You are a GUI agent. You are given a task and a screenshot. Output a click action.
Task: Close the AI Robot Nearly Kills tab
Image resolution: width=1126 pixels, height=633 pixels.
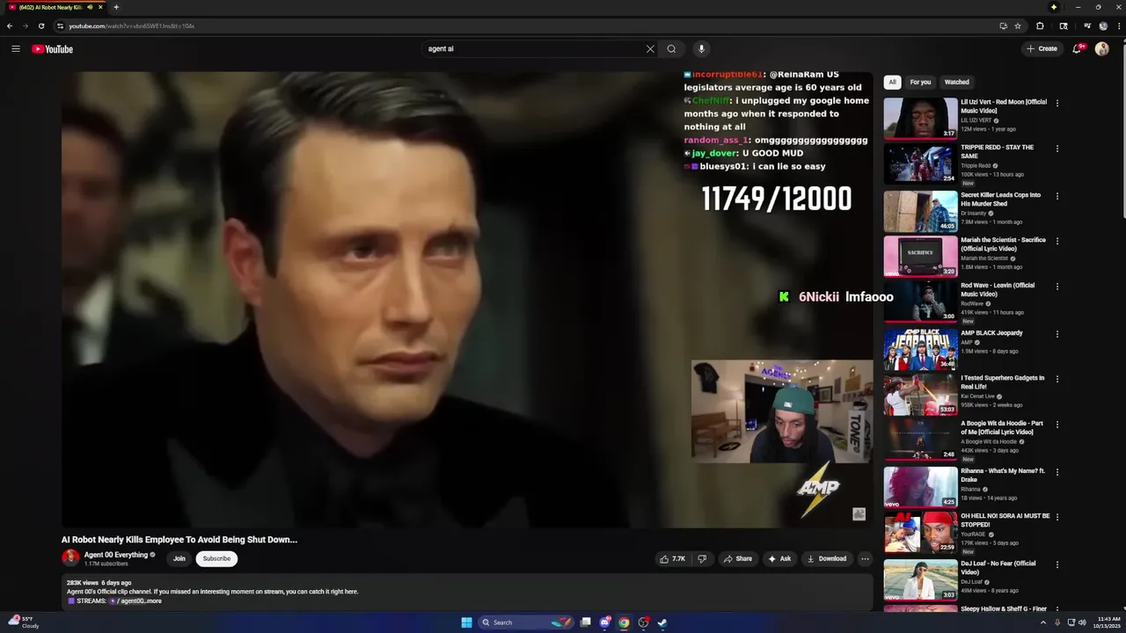coord(100,7)
